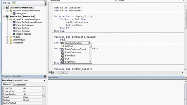Close the Properties panel
Viewport: 187px width, 105px height.
pos(45,76)
